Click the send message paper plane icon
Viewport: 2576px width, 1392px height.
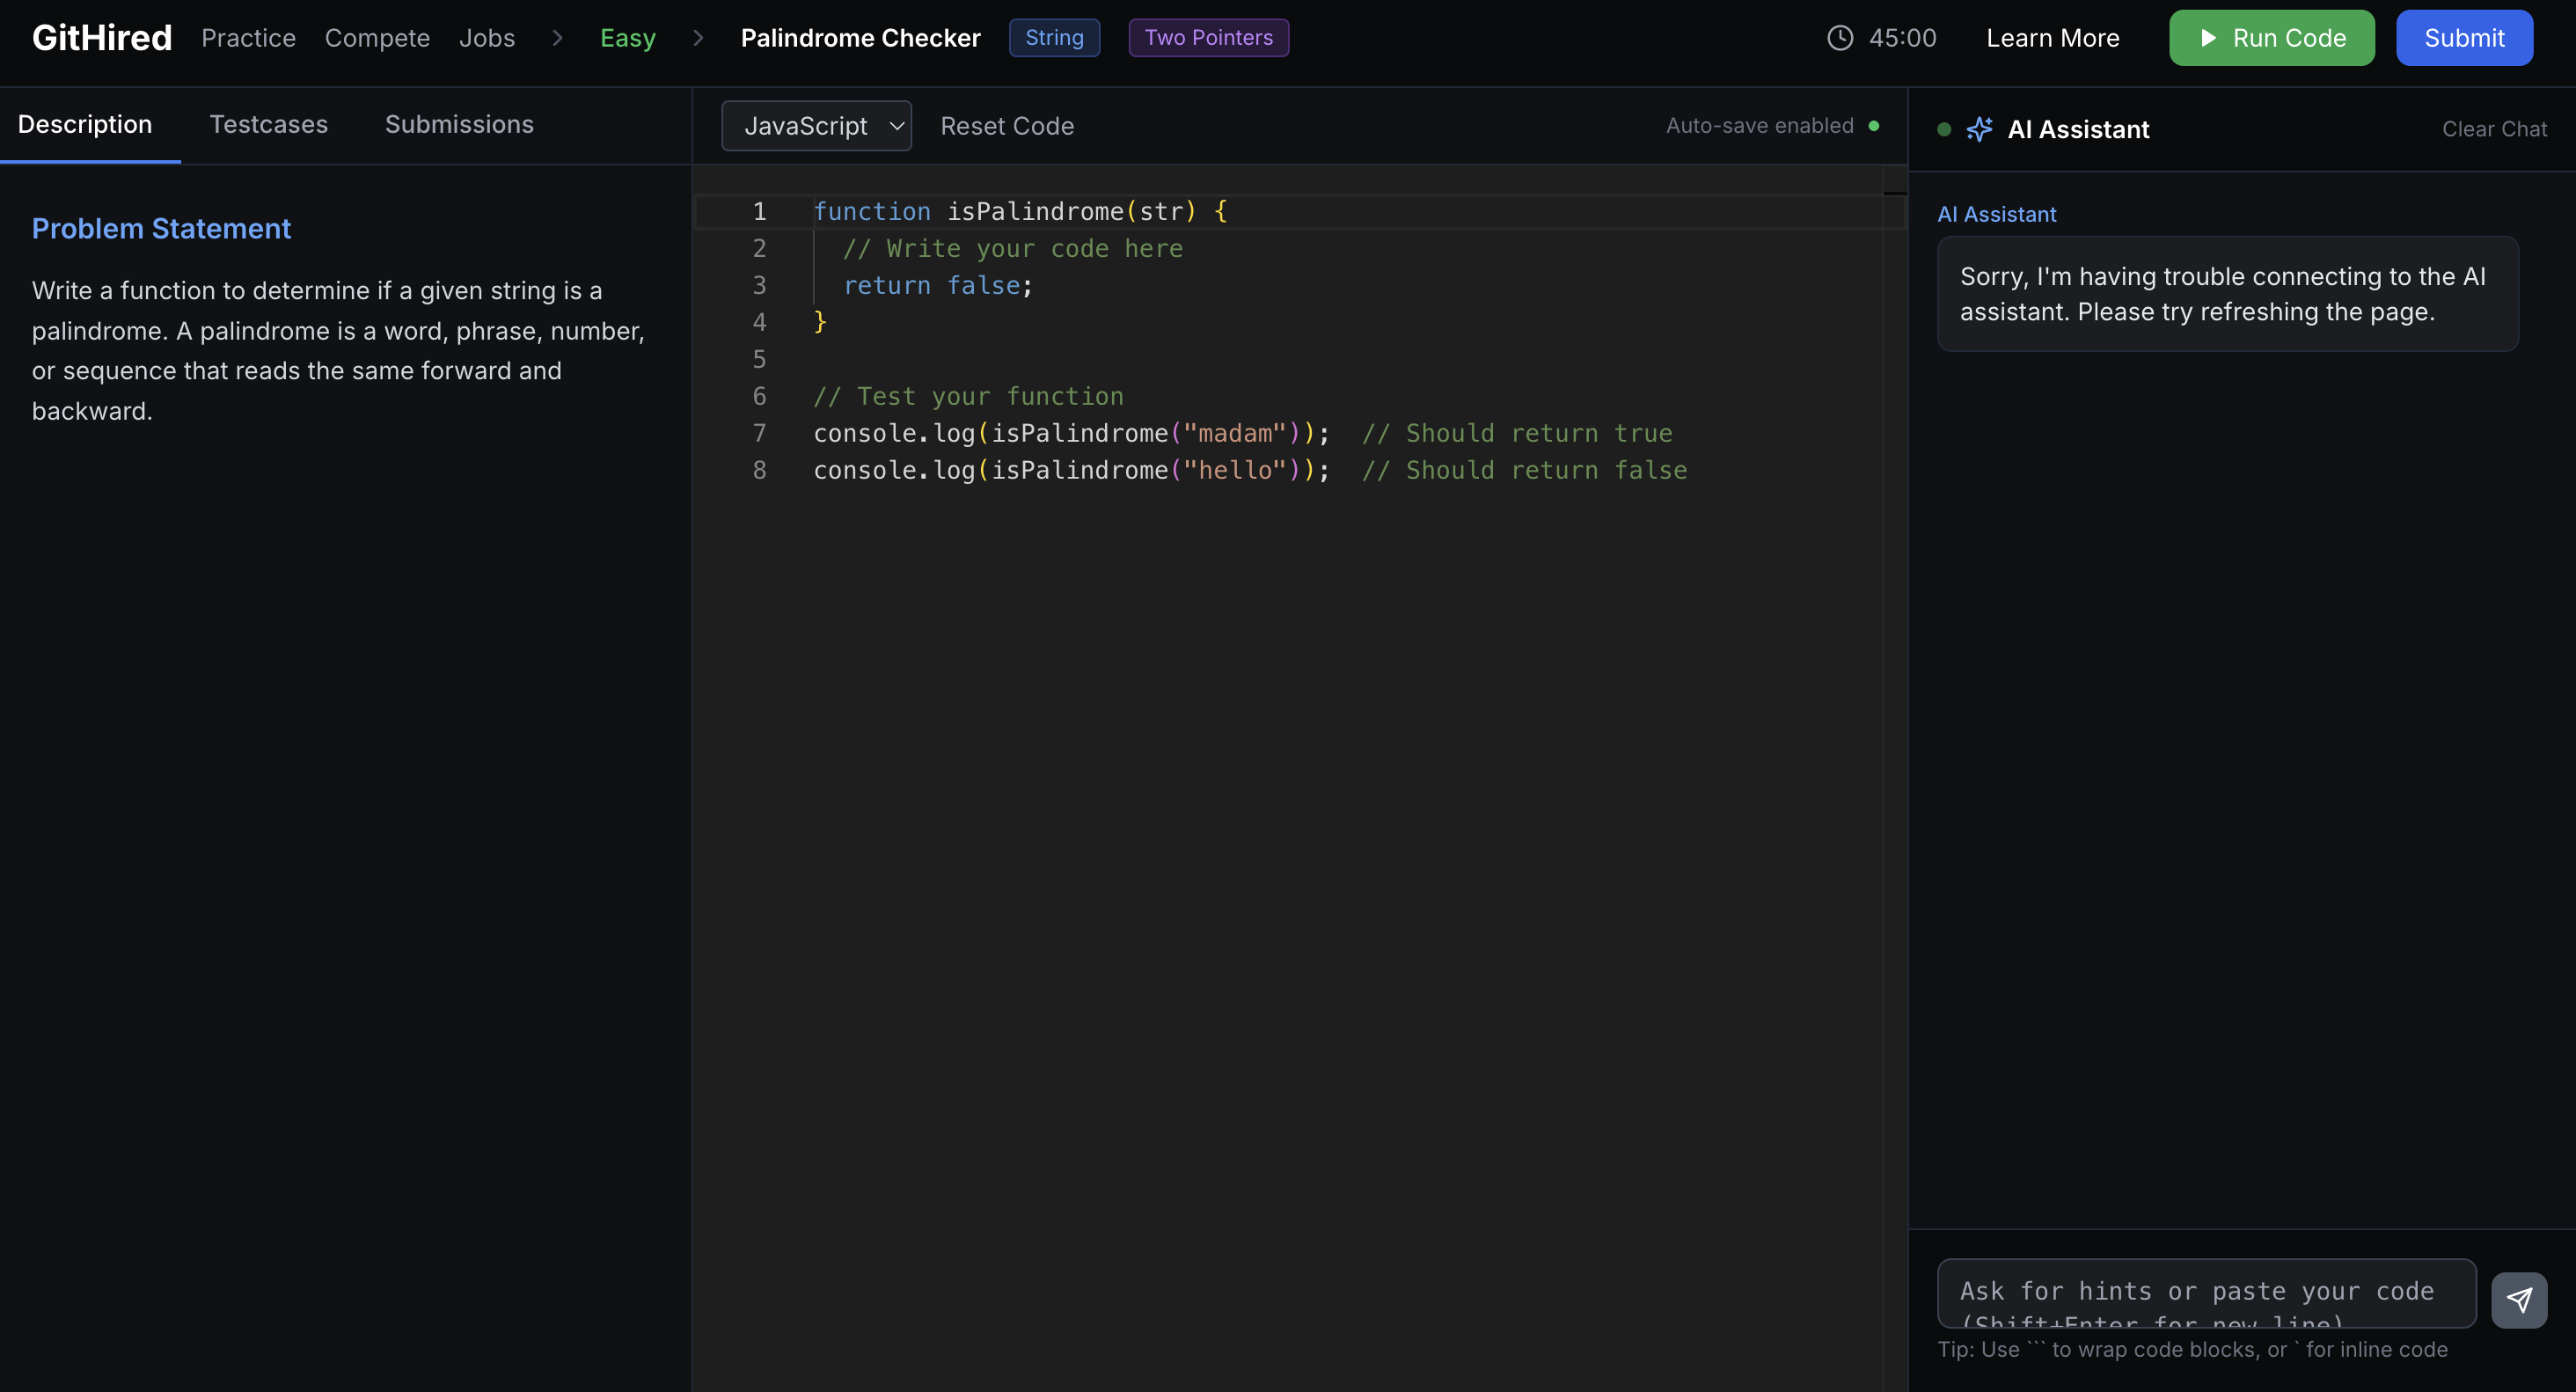coord(2518,1299)
